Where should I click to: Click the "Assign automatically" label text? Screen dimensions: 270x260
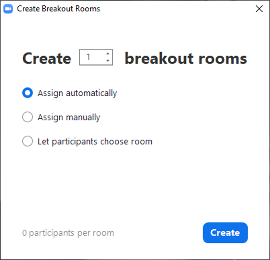coord(77,93)
